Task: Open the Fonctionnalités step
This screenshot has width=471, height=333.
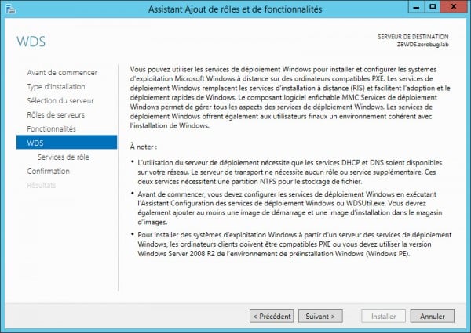Action: point(51,128)
